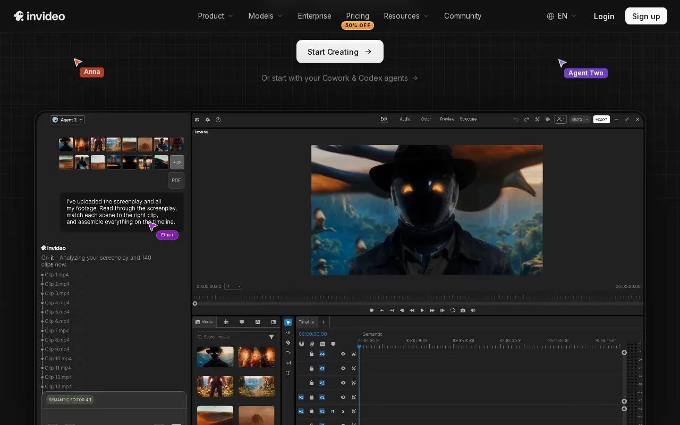This screenshot has height=425, width=680.
Task: Click the undo arrow in the editor header
Action: click(516, 120)
